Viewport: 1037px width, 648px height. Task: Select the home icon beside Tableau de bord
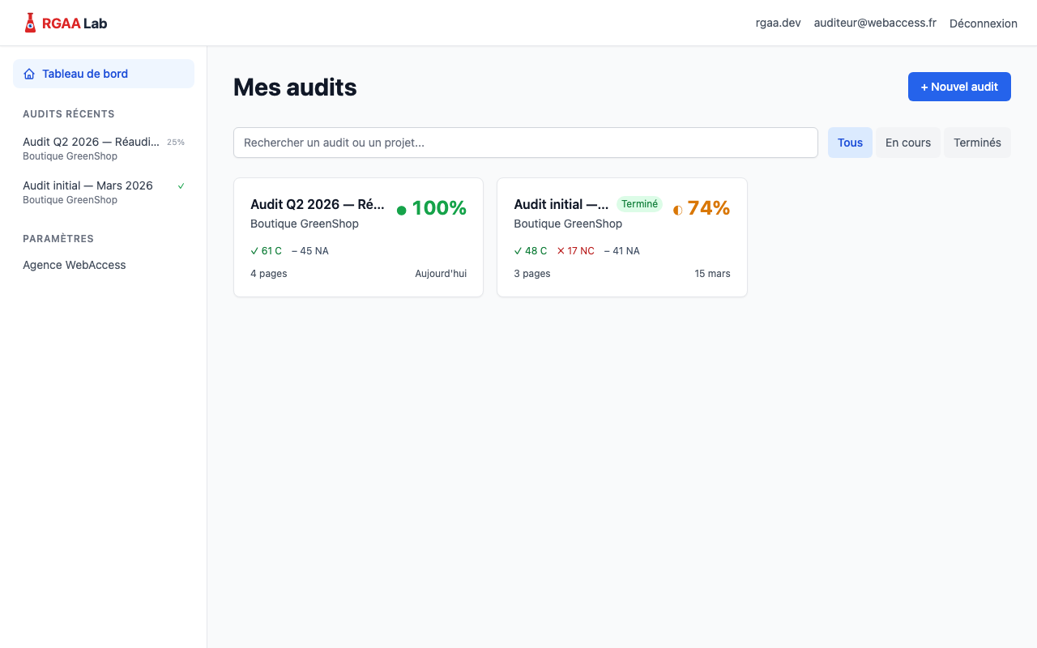(x=28, y=73)
